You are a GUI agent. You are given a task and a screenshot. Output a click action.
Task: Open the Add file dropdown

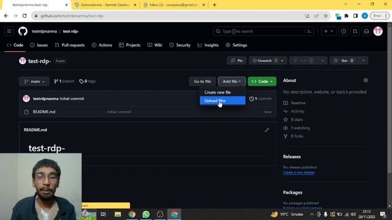232,81
